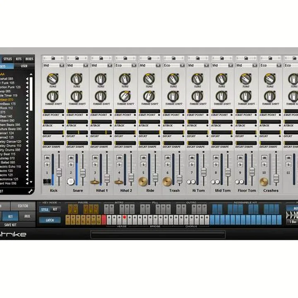The width and height of the screenshot is (298, 298).
Task: Open the Mid quality dropdown on Ride
Action: 150,65
